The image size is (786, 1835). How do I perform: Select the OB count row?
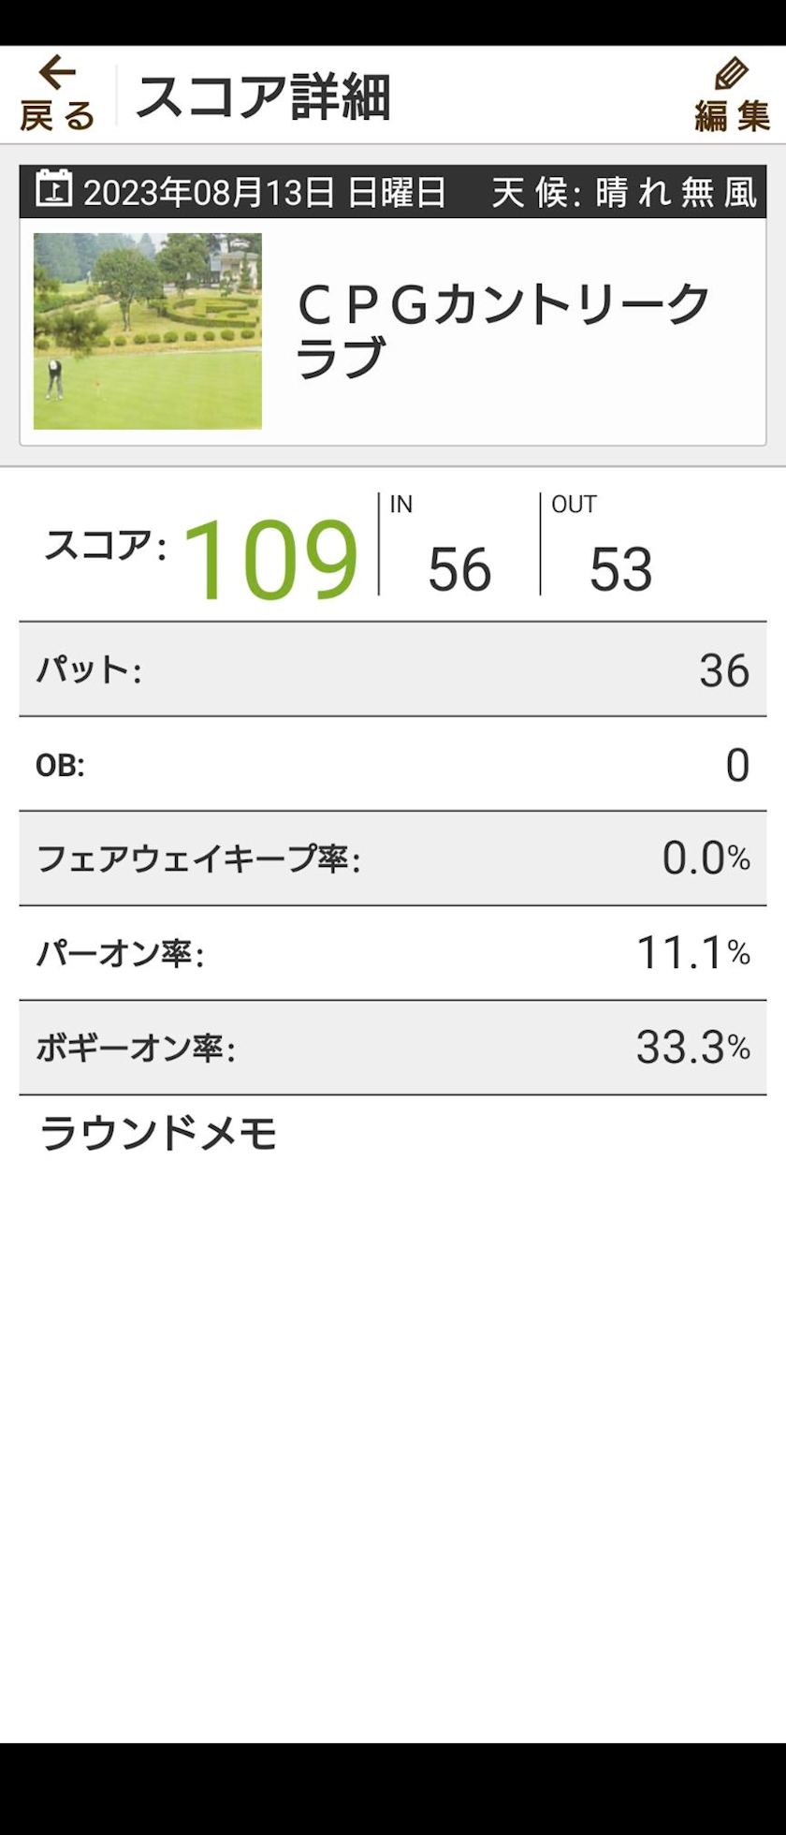pos(393,765)
